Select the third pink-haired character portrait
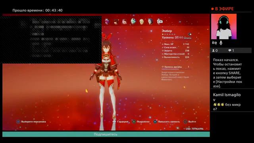 [124, 21]
